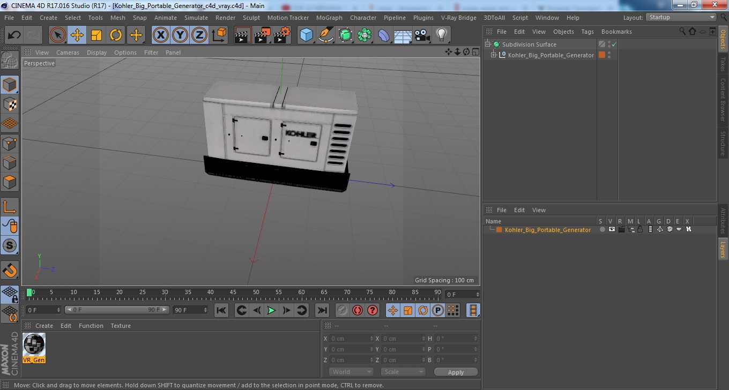The width and height of the screenshot is (729, 390).
Task: Click Apply in coordinates panel
Action: coord(456,372)
